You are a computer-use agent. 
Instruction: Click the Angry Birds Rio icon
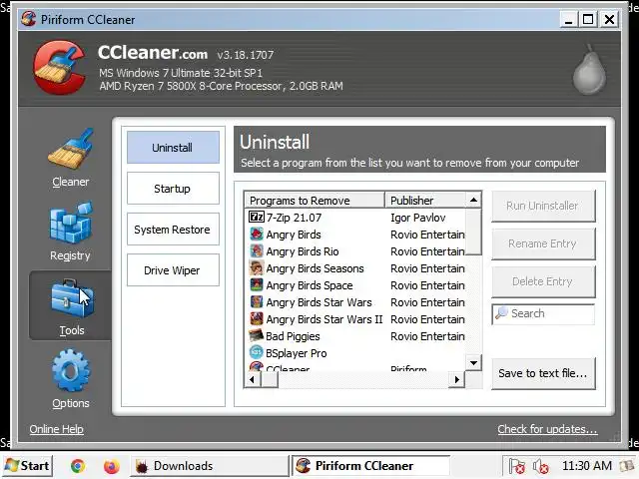[257, 250]
